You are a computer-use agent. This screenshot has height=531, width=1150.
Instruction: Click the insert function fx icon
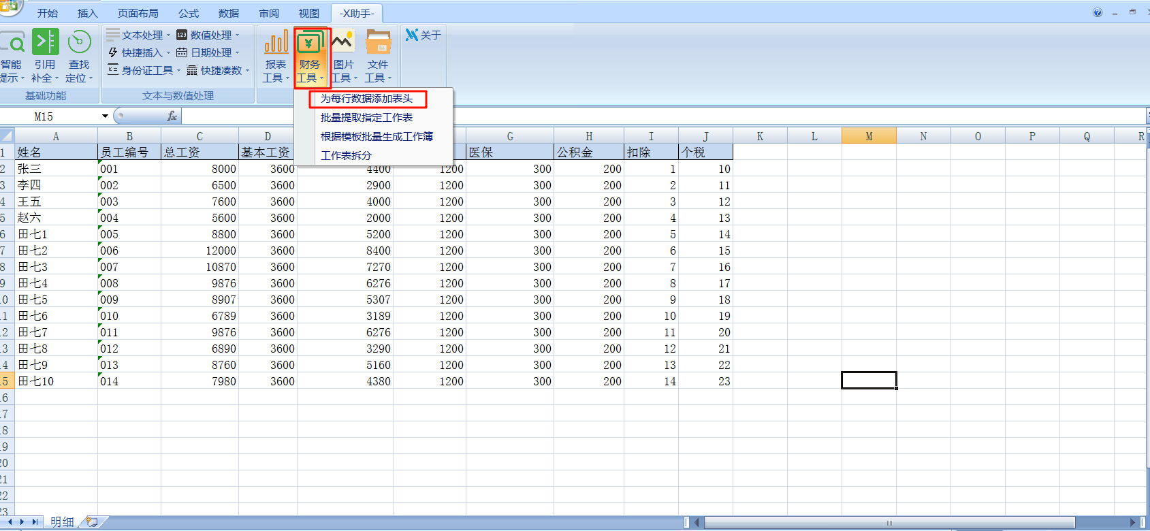coord(172,116)
